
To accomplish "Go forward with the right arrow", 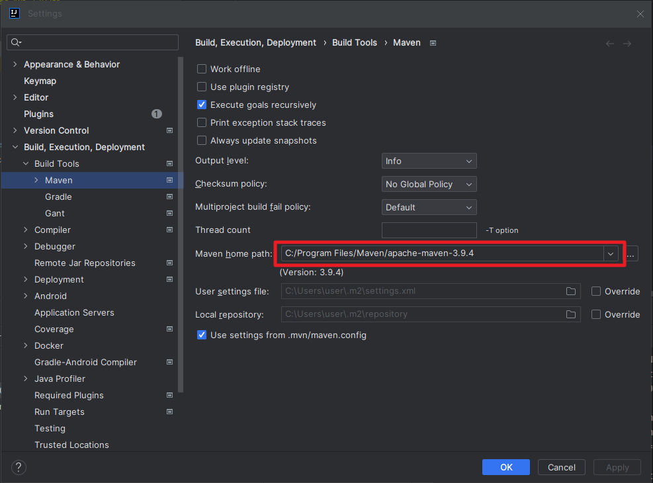I will click(x=627, y=43).
